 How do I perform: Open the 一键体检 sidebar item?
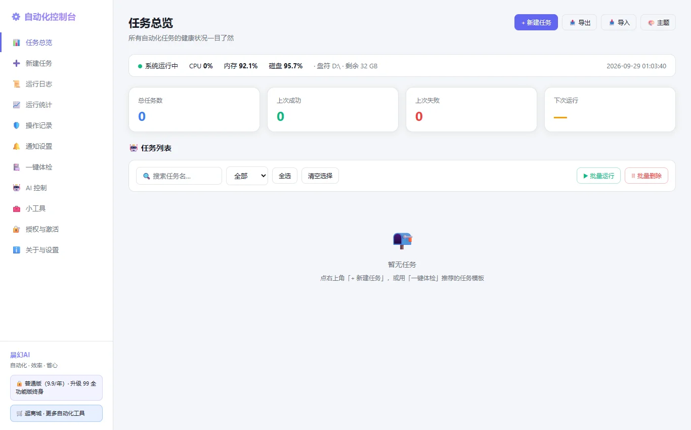pos(57,167)
